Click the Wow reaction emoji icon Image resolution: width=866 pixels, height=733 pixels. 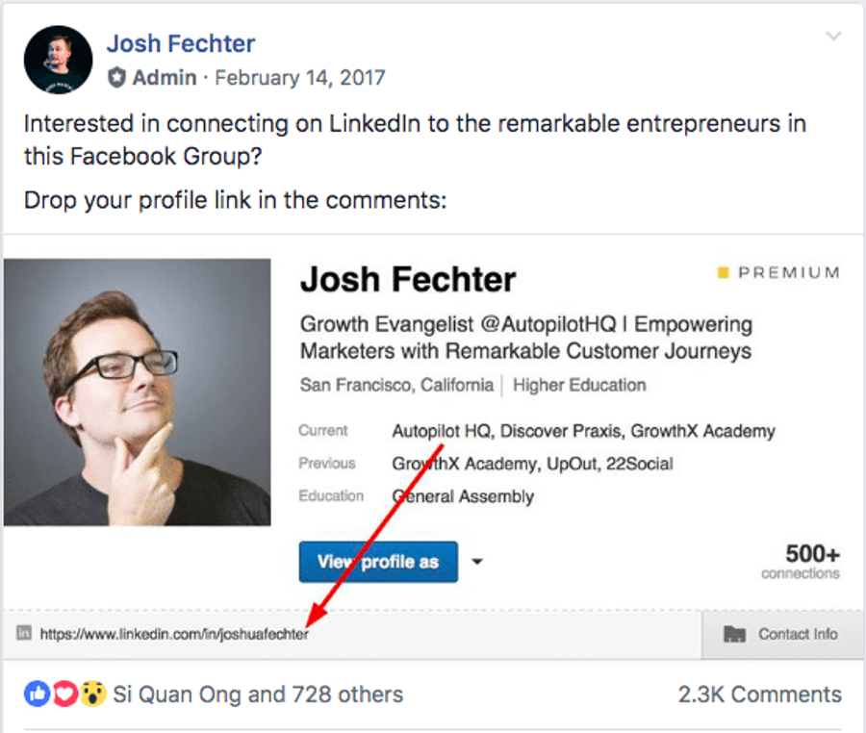(92, 694)
